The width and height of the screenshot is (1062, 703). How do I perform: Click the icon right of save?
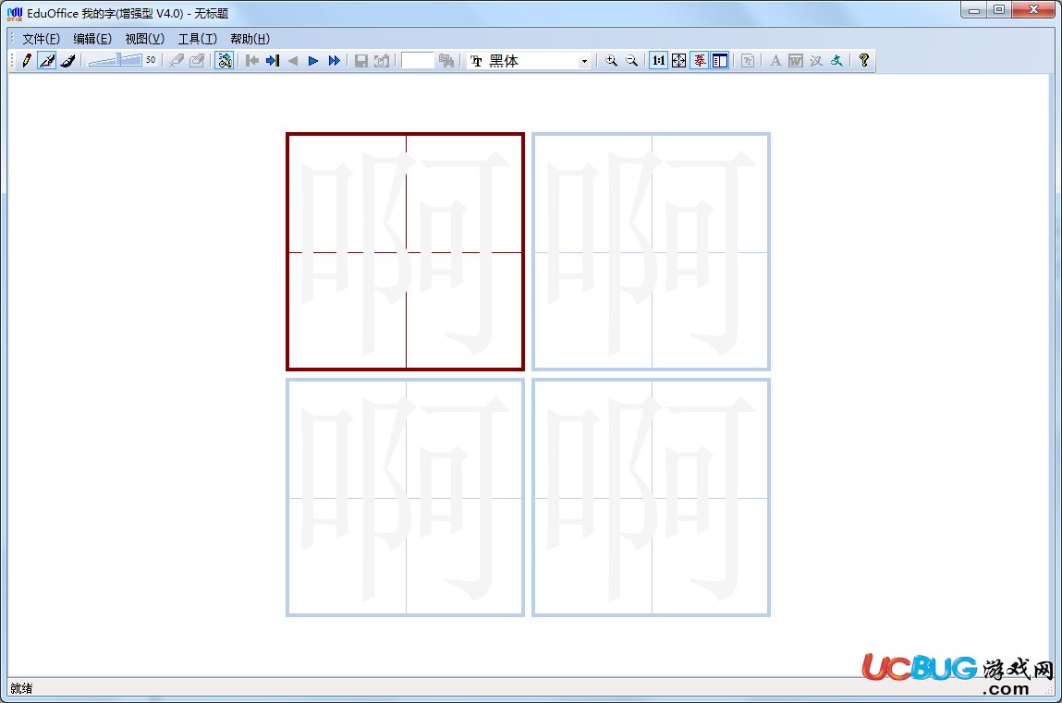382,61
